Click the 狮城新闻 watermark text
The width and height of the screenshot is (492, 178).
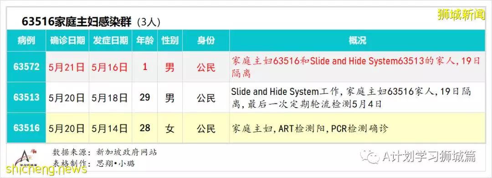(x=461, y=15)
